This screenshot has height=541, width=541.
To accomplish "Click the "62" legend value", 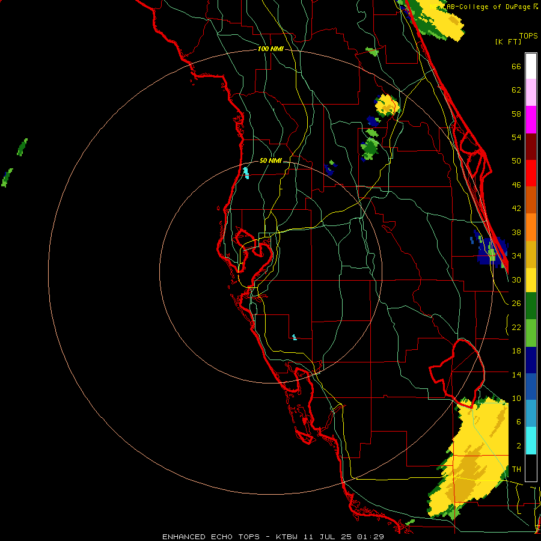I will tap(516, 90).
